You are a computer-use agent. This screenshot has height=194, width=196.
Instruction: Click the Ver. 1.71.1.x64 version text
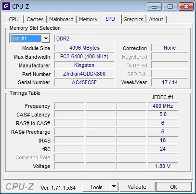point(58,188)
